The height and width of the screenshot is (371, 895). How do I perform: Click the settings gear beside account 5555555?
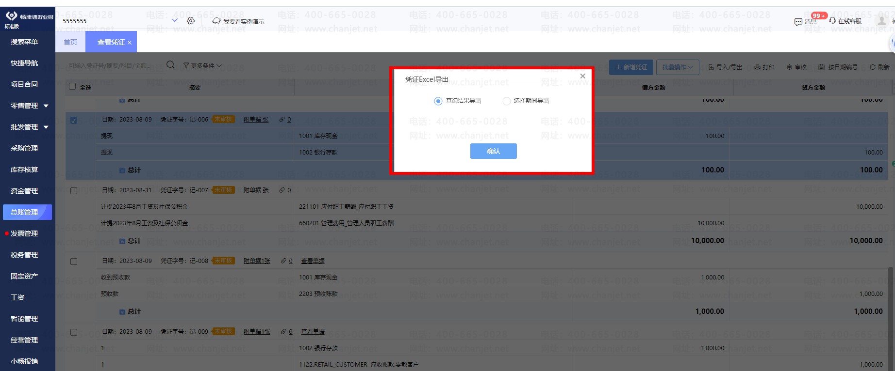(191, 21)
